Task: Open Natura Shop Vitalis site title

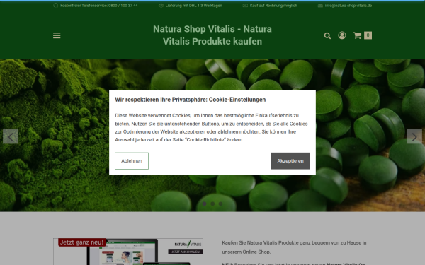Action: tap(212, 35)
